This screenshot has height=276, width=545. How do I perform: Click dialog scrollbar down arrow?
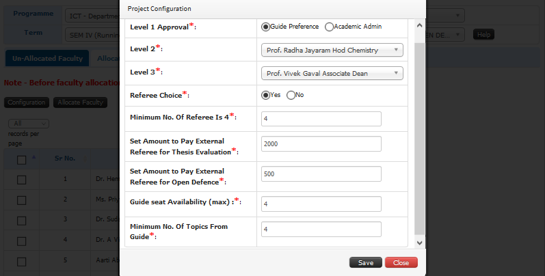click(420, 243)
